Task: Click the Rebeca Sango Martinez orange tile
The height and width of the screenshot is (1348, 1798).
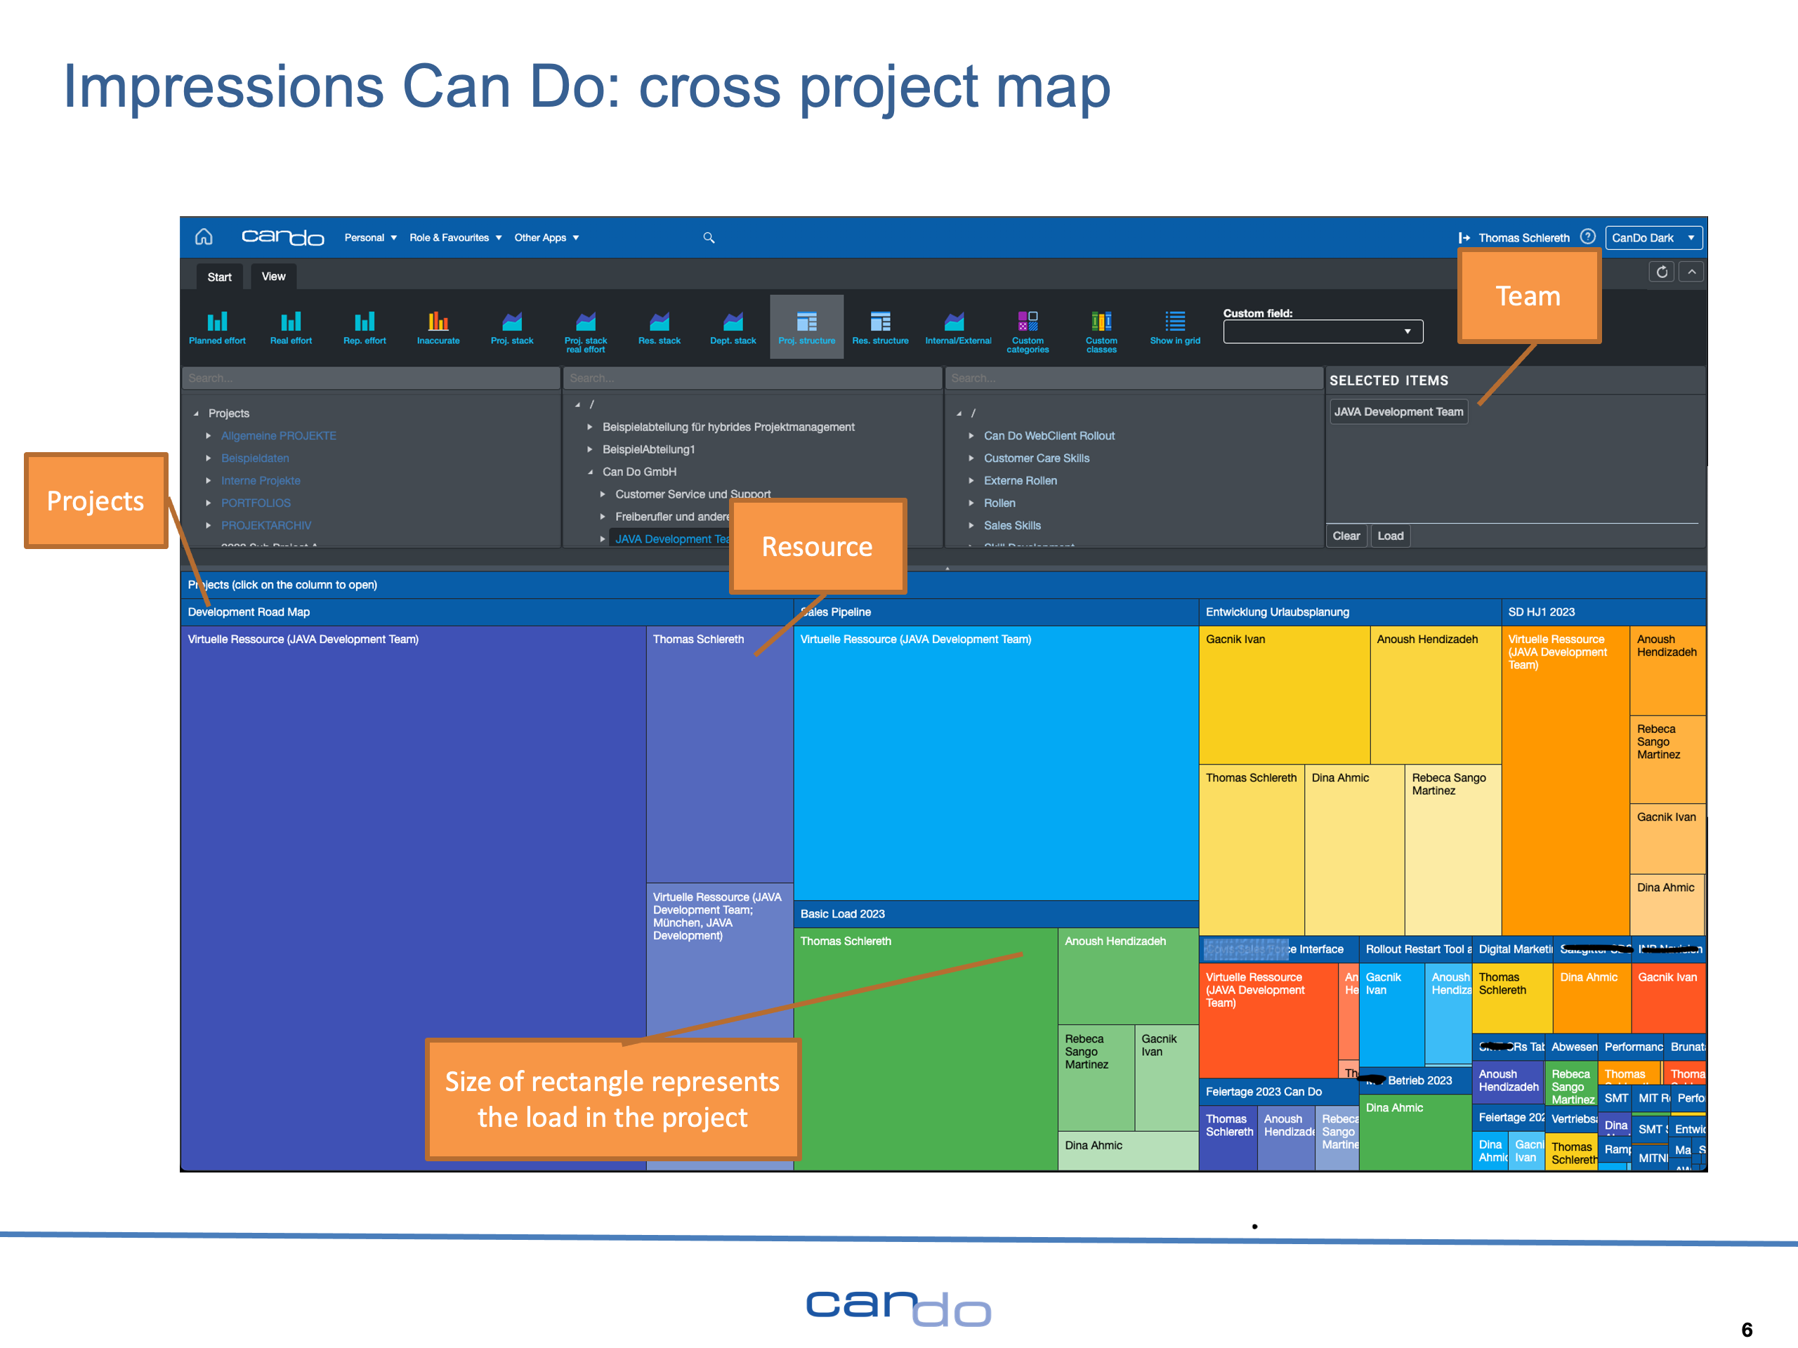Action: click(x=1667, y=759)
